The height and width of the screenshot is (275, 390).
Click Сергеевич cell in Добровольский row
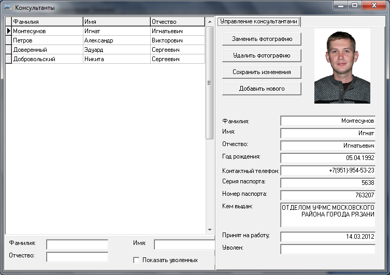click(178, 59)
